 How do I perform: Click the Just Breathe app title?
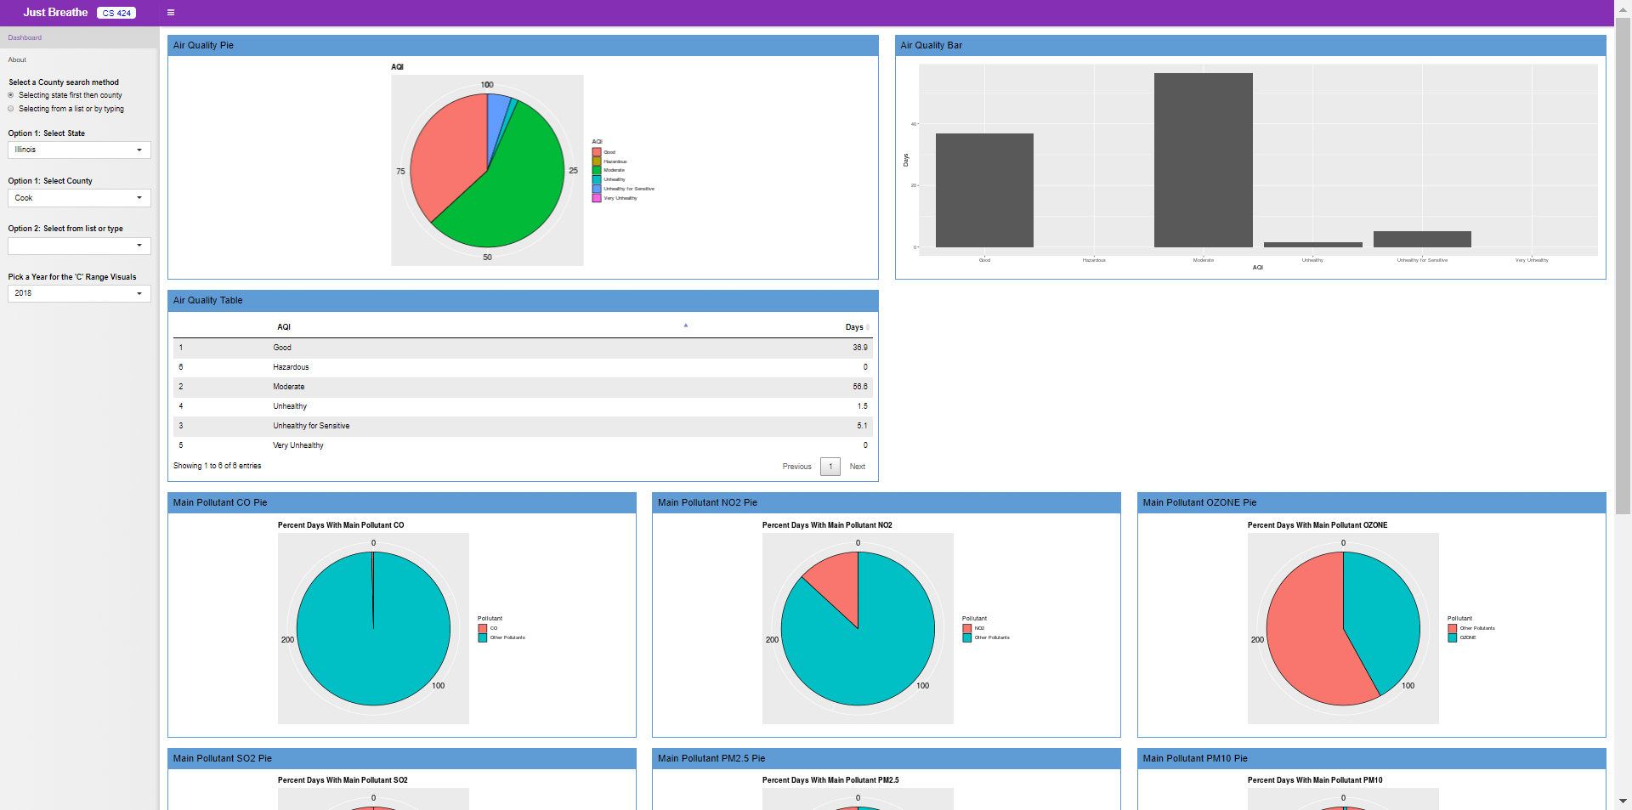point(55,13)
